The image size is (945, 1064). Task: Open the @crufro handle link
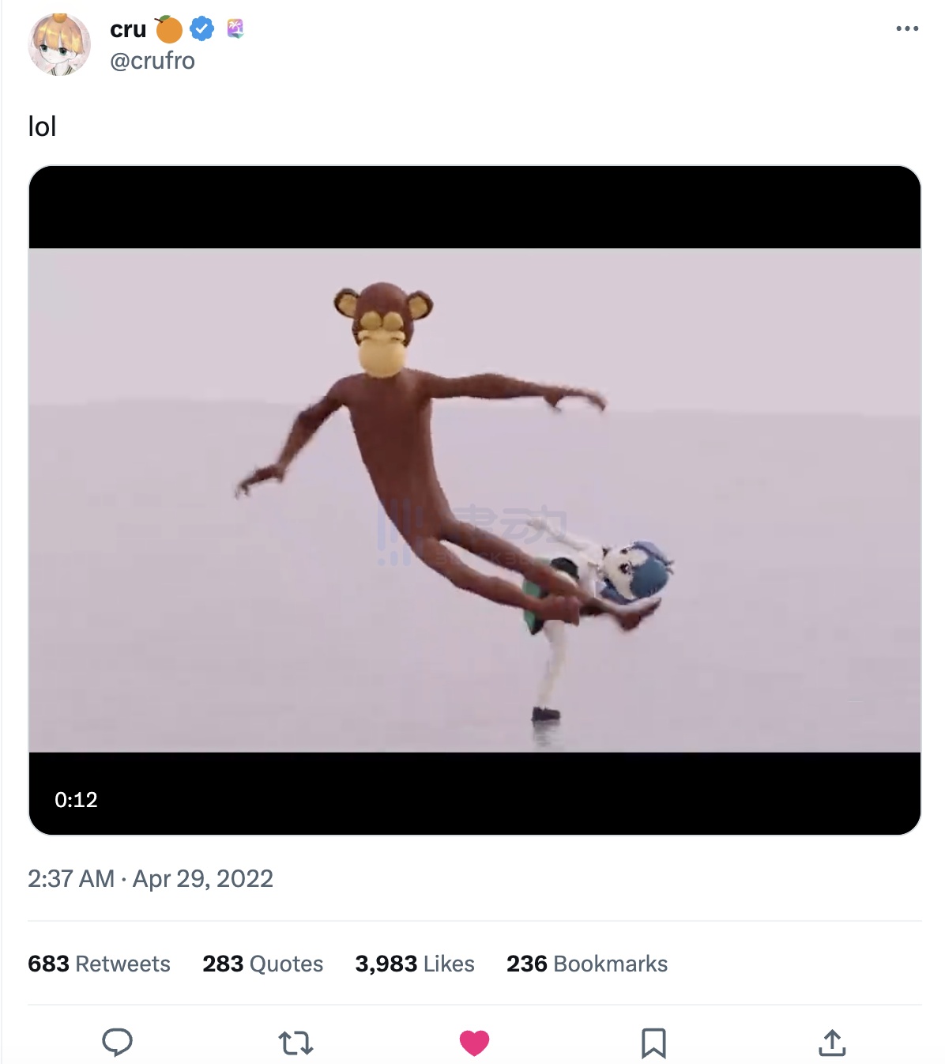152,61
